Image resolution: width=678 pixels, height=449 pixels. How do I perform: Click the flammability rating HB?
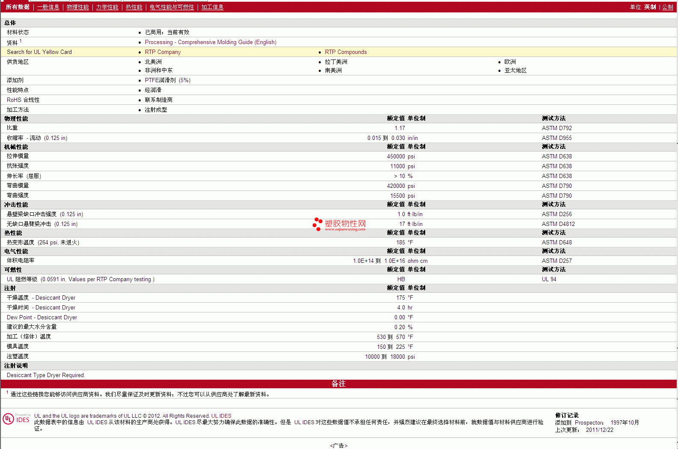(x=401, y=279)
